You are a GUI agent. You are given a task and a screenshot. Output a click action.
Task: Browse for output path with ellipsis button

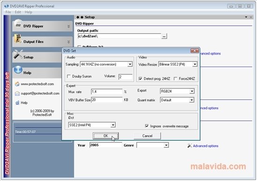[x=164, y=36]
